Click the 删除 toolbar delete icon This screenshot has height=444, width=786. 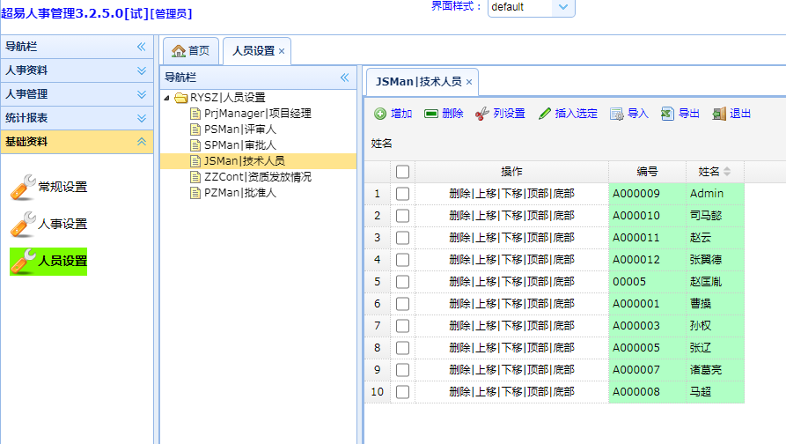click(431, 114)
